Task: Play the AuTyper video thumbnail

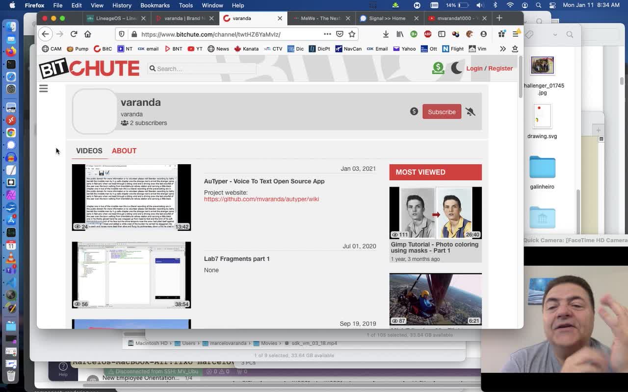Action: click(131, 197)
